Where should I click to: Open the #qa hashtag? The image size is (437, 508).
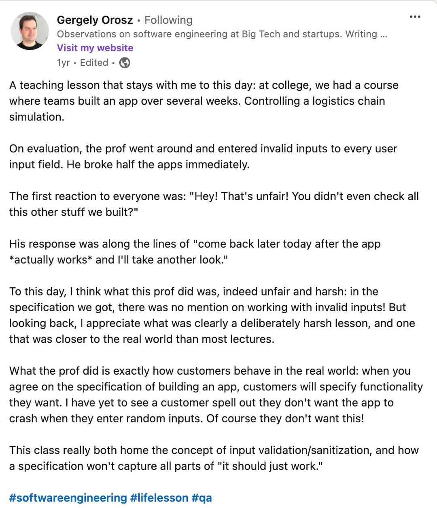(x=202, y=497)
